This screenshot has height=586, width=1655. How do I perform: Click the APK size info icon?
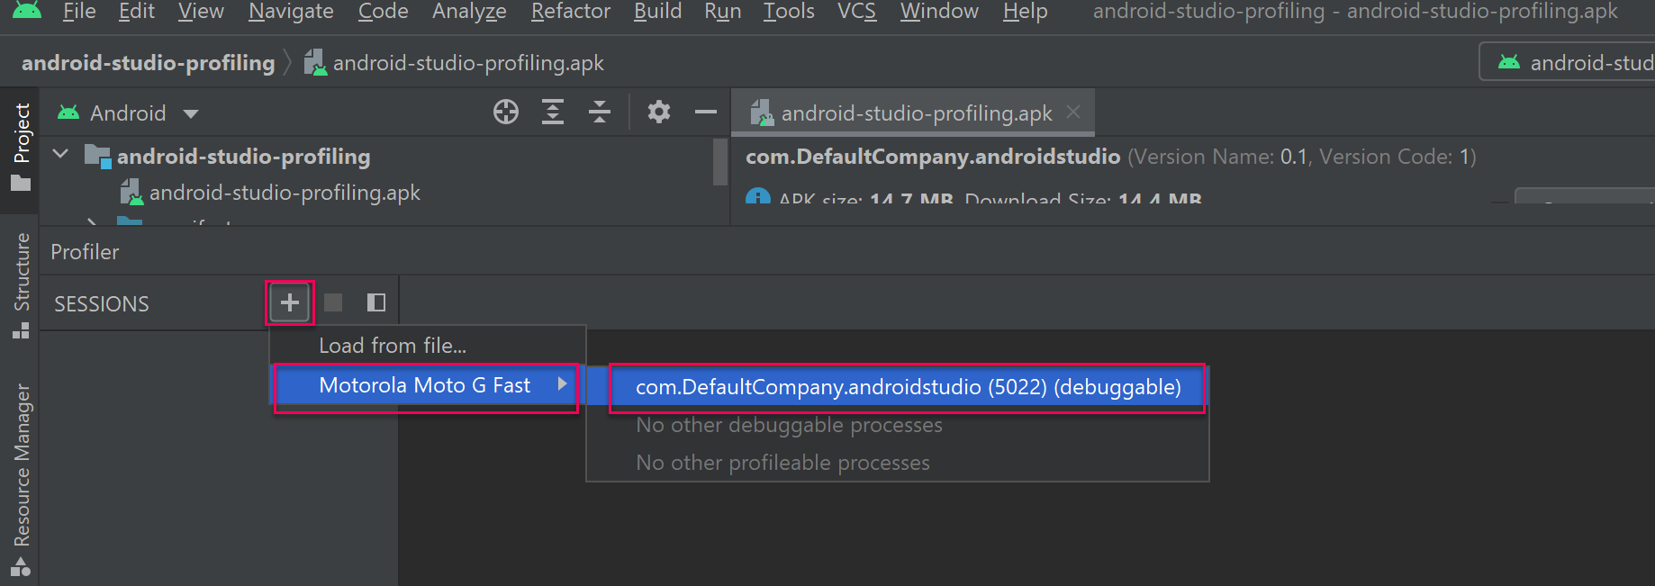[758, 196]
